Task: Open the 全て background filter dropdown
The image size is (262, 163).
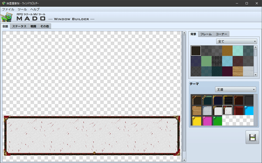Action: coord(237,41)
